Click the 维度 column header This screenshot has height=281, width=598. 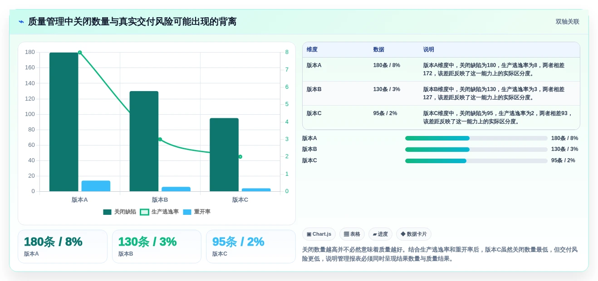tap(312, 49)
